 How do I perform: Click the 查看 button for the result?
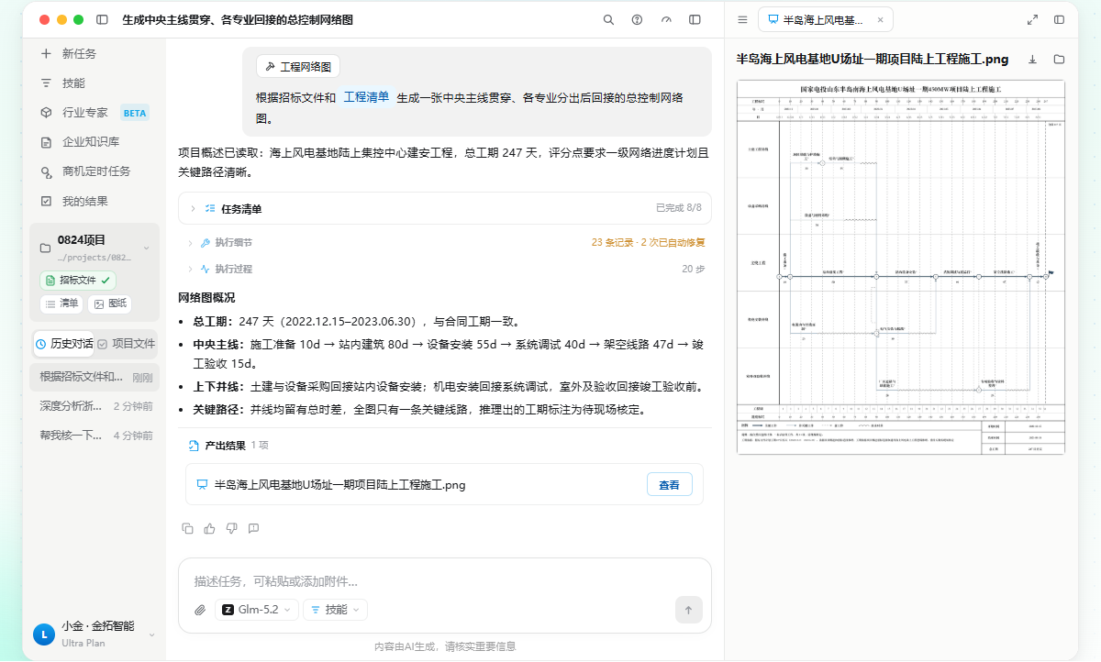(x=670, y=485)
